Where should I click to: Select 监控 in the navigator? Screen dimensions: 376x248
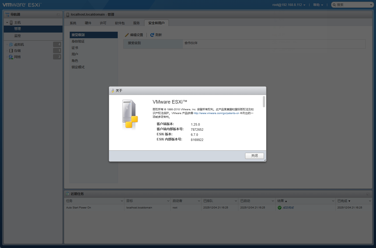click(x=33, y=36)
